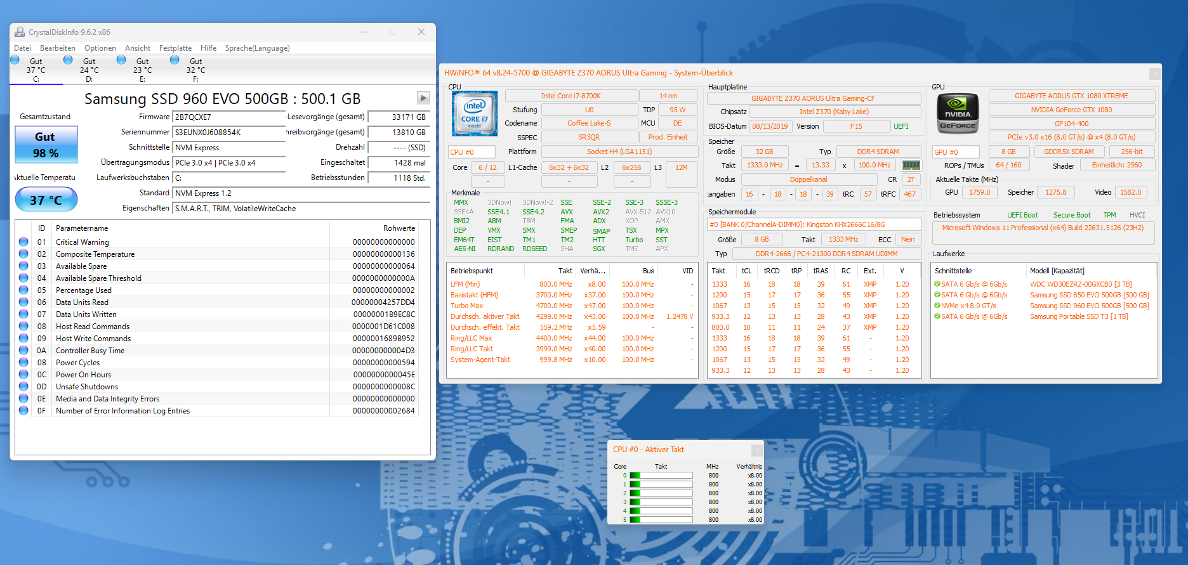Viewport: 1188px width, 565px height.
Task: Click the Microsoft Windows 11 Professional build text
Action: coord(1043,228)
